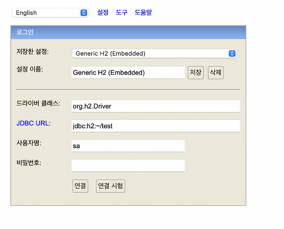This screenshot has height=229, width=284.
Task: Open the "설정" menu
Action: click(103, 12)
